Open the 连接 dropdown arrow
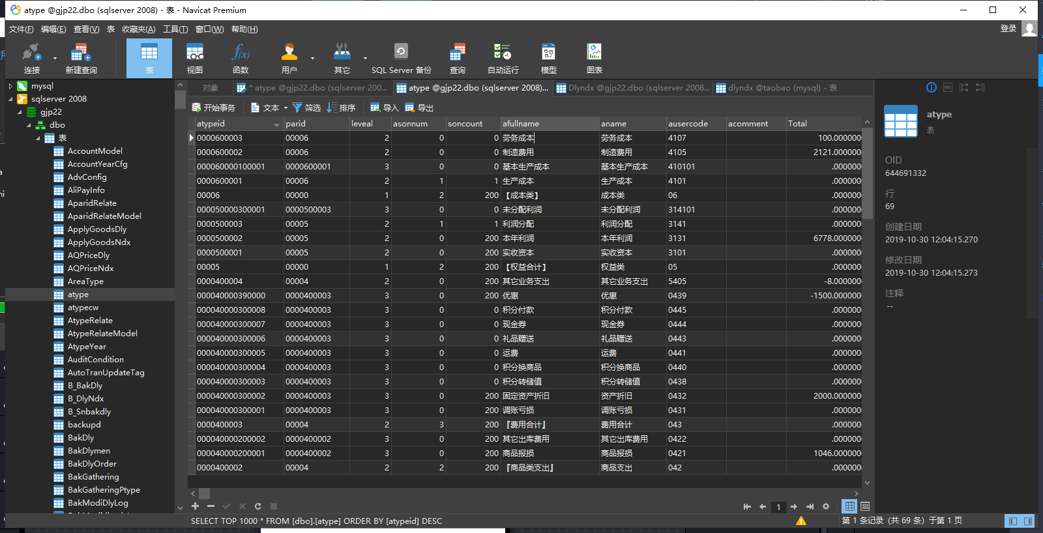Screen dimensions: 1043x533 (55, 58)
